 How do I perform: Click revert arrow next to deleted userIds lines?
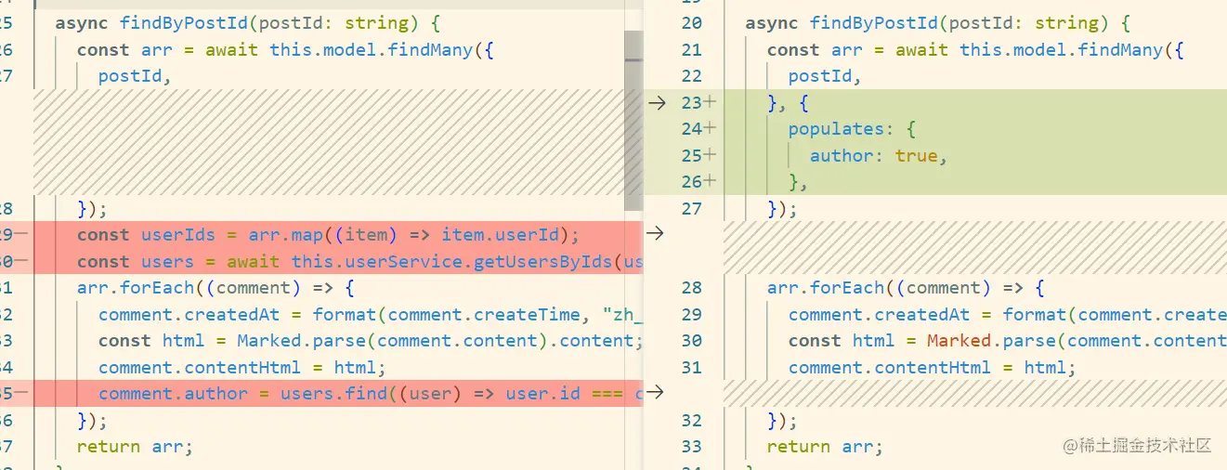click(x=655, y=233)
